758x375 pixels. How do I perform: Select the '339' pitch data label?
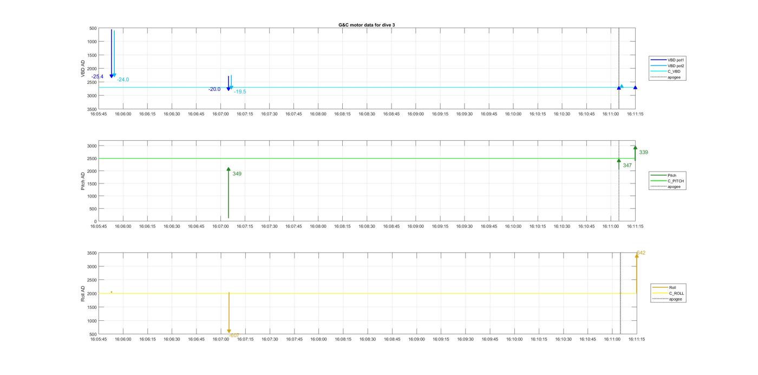644,152
